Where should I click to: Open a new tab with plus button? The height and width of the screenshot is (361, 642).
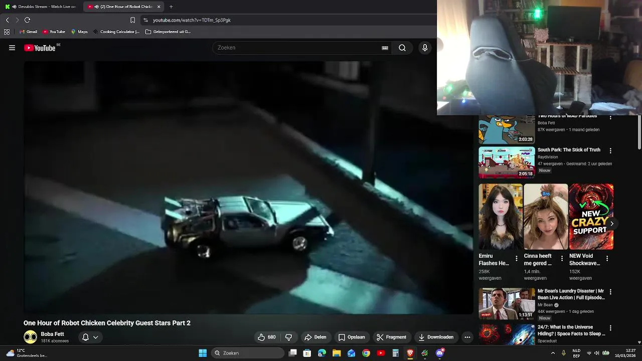(x=171, y=7)
